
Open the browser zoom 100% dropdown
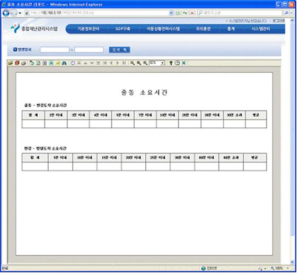[x=288, y=269]
